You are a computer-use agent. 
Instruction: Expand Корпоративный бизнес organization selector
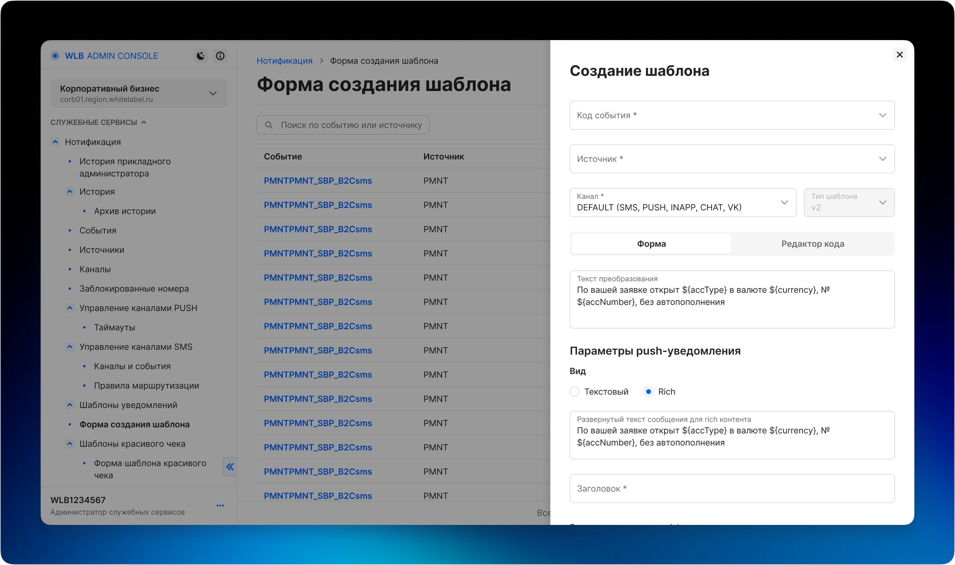click(139, 93)
